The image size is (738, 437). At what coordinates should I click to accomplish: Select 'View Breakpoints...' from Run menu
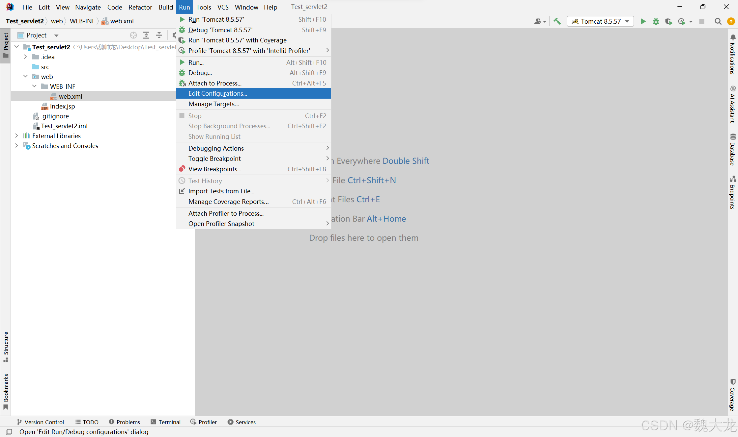pos(214,169)
